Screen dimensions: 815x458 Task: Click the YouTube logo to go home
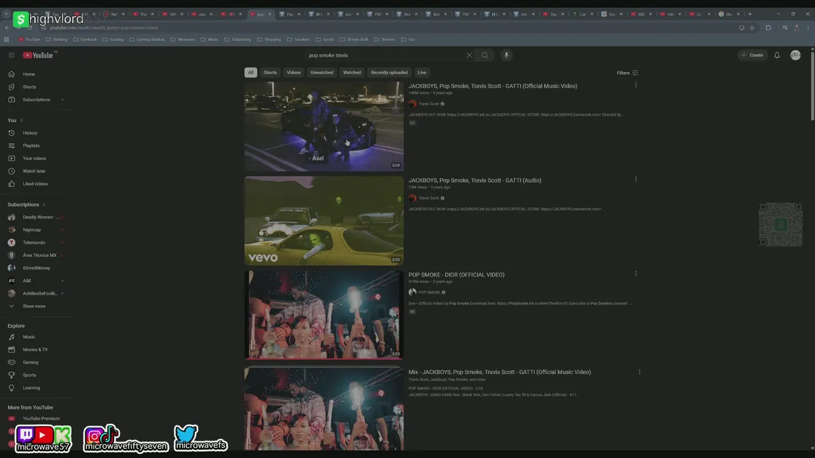pos(38,55)
